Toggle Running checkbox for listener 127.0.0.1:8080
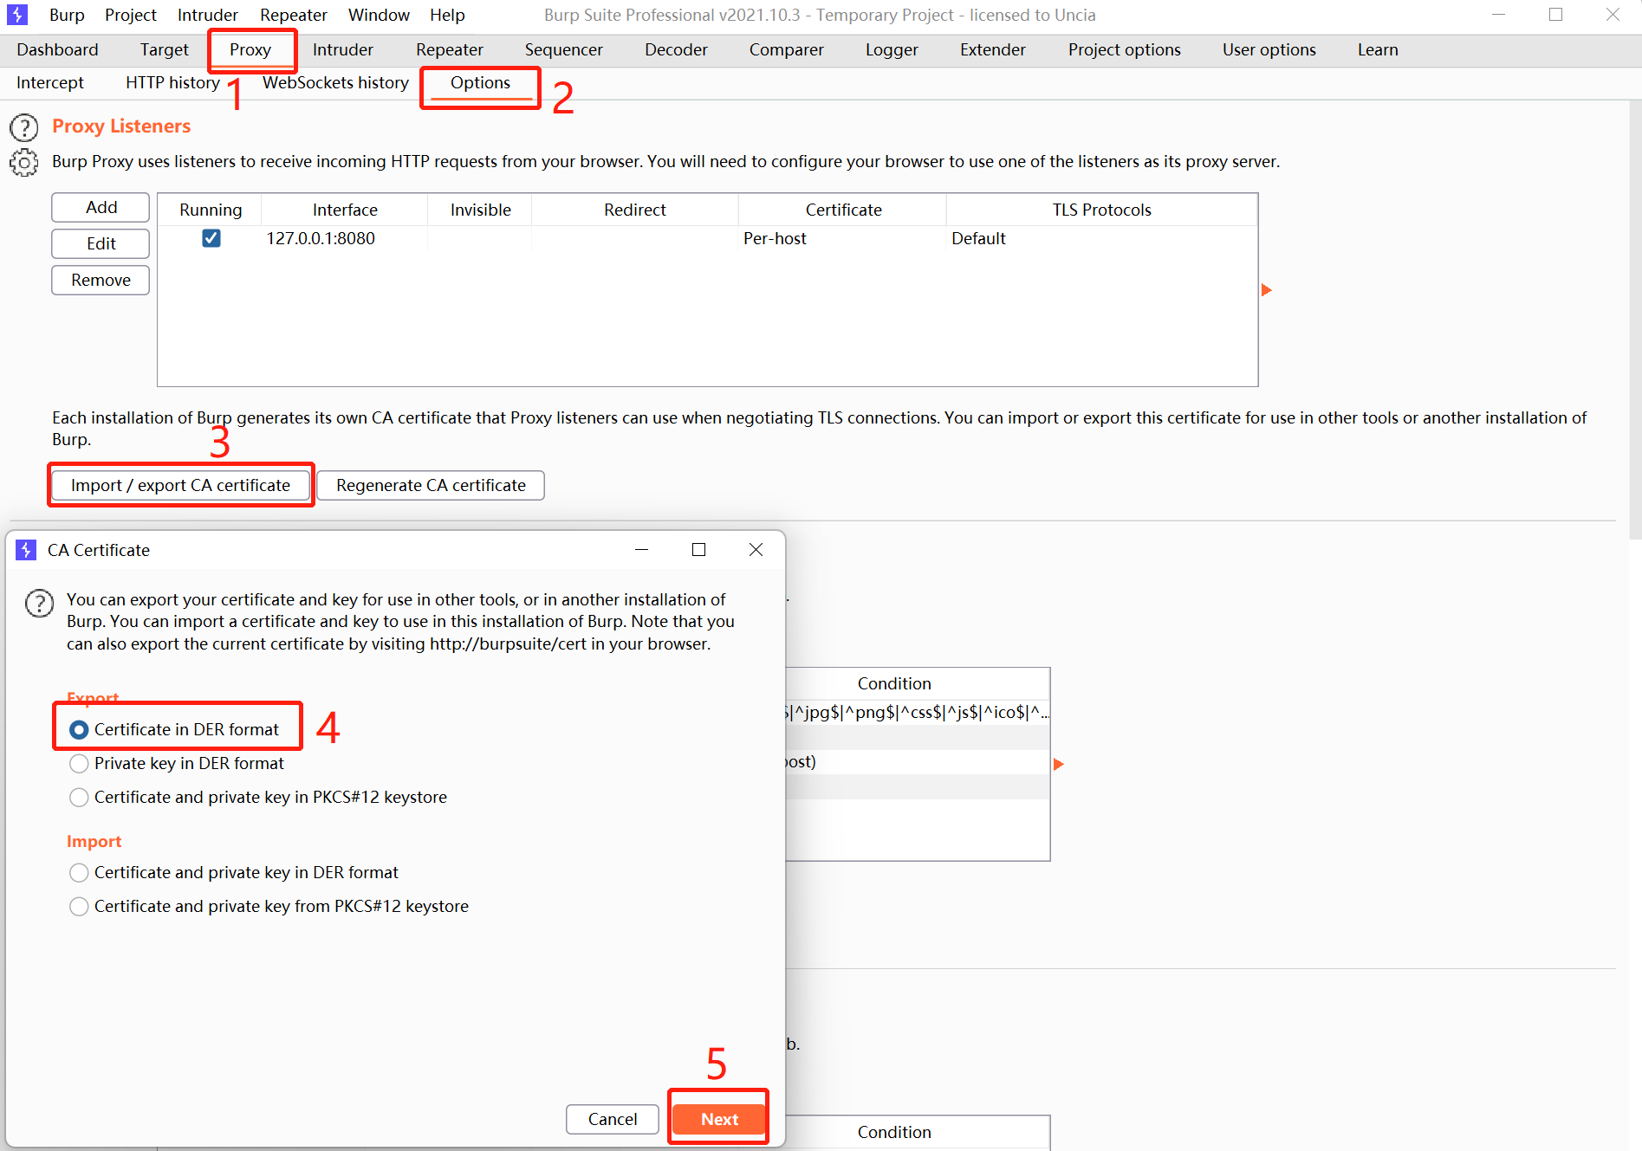The width and height of the screenshot is (1642, 1151). (x=211, y=238)
